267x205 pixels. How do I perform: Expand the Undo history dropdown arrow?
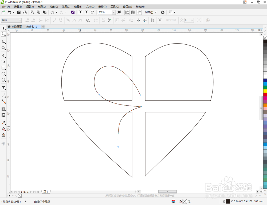(x=56, y=12)
